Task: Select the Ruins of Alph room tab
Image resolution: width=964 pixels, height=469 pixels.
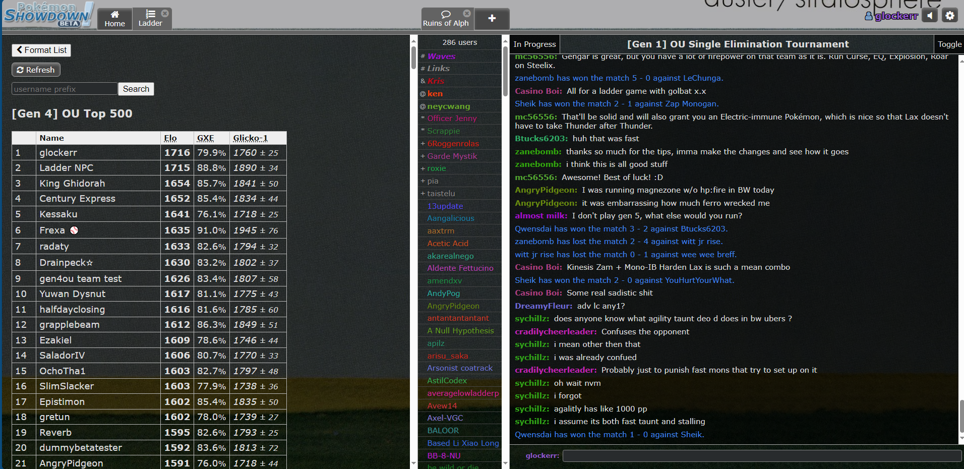Action: tap(446, 19)
